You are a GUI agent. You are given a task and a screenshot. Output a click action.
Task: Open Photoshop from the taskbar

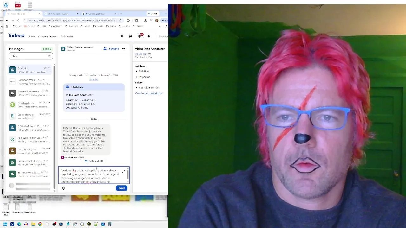(61, 224)
